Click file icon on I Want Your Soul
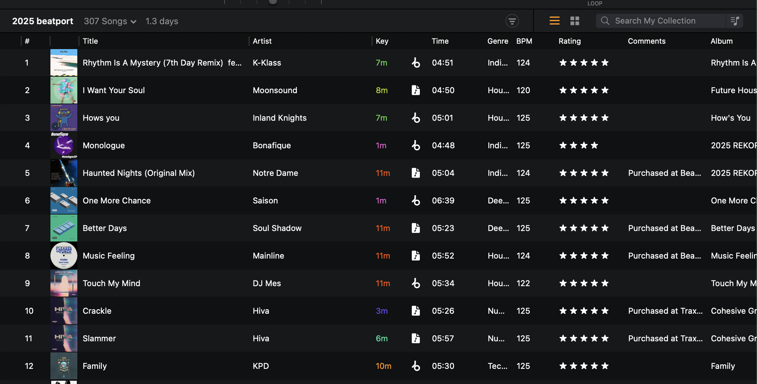Screen dimensions: 757x384 pyautogui.click(x=416, y=90)
